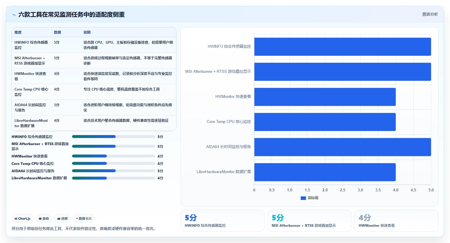Select the MSI Afterburner + RTSS table row name
The image size is (450, 243).
pos(30,60)
